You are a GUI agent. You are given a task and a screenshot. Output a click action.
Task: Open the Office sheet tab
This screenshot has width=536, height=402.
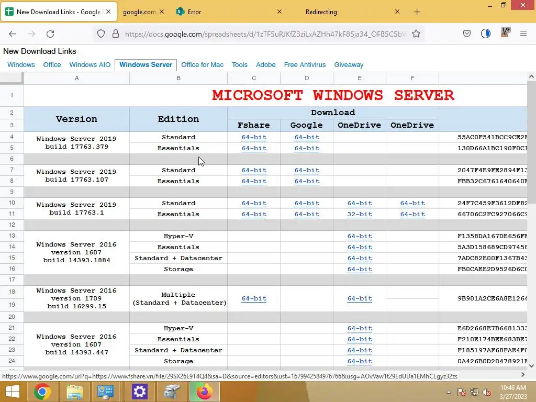(52, 65)
